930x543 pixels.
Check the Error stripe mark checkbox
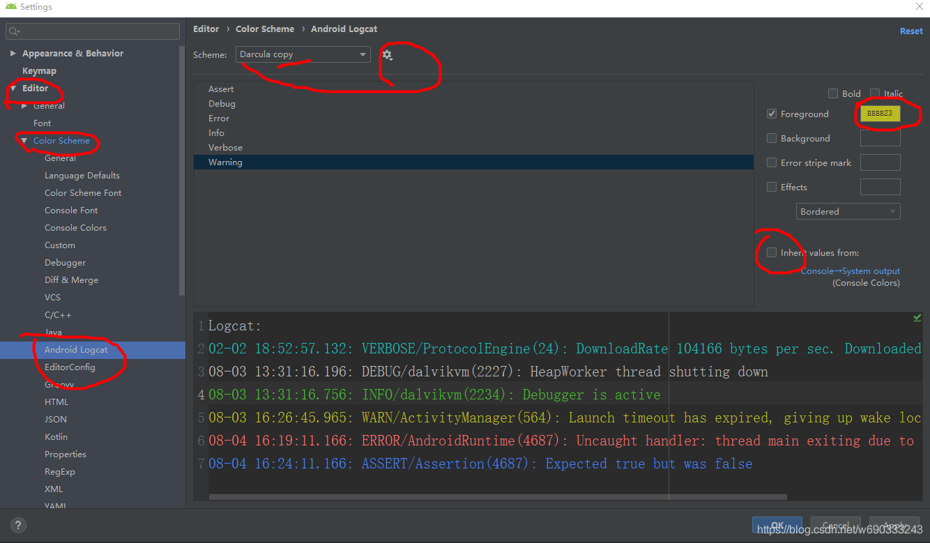tap(772, 162)
